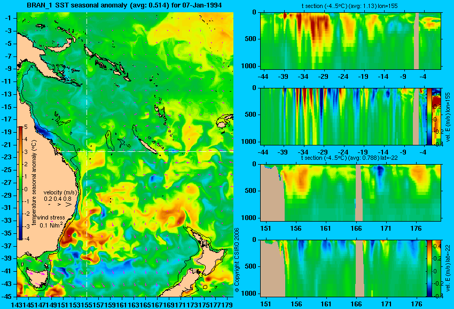Click the 'velocity (m/s)' legend text

point(61,192)
